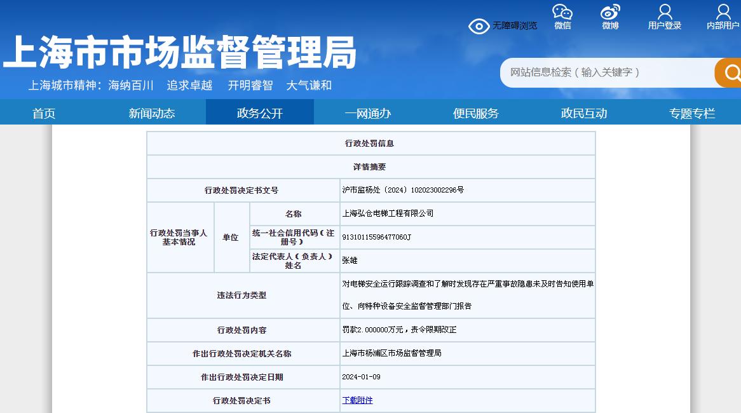Click the 行政处罚信息 table heading
Viewport: 741px width, 413px height.
(370, 143)
